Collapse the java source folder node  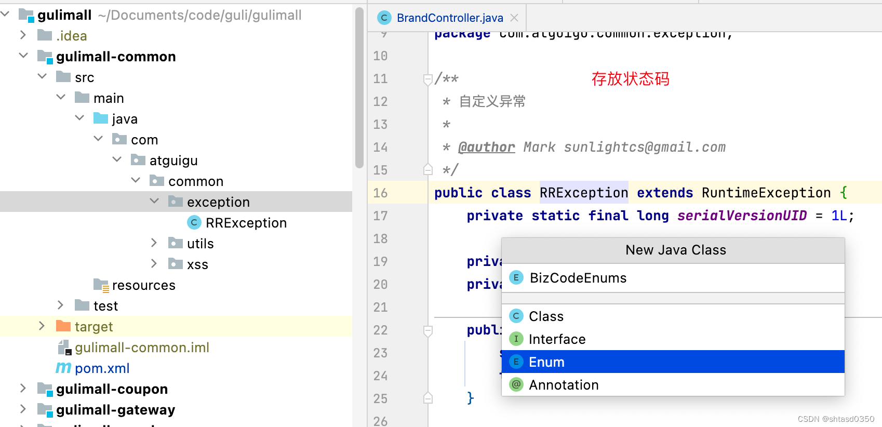click(79, 117)
